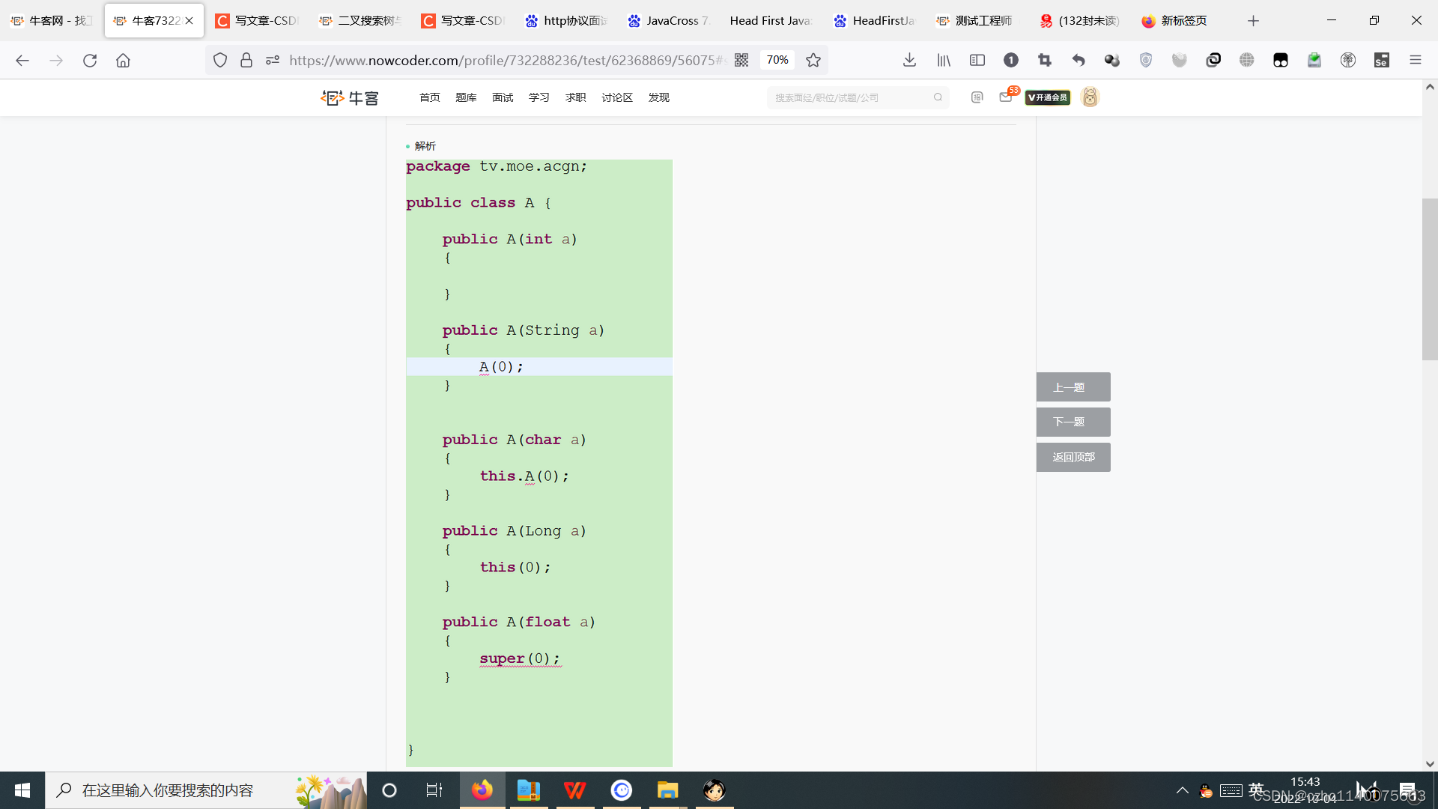Open WPS Office from the taskbar

(575, 790)
